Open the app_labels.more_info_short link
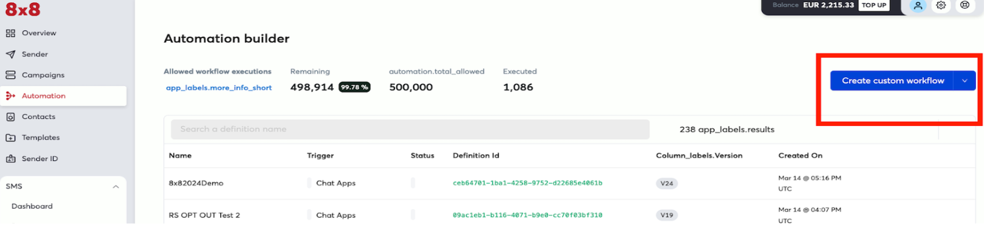 click(219, 88)
